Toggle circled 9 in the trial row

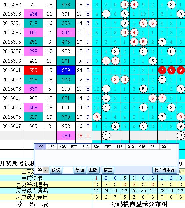pos(181,136)
